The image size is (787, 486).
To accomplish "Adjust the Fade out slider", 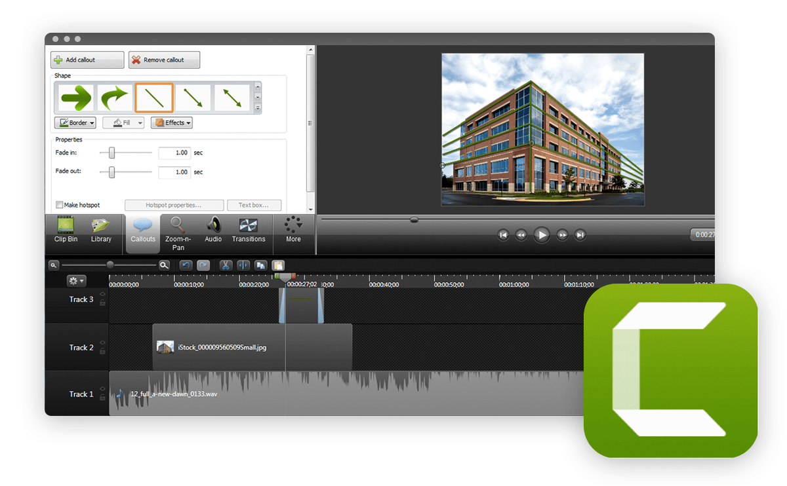I will point(111,172).
